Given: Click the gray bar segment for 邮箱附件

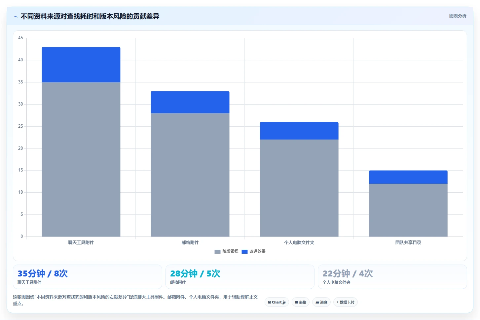Looking at the screenshot, I should pyautogui.click(x=190, y=175).
